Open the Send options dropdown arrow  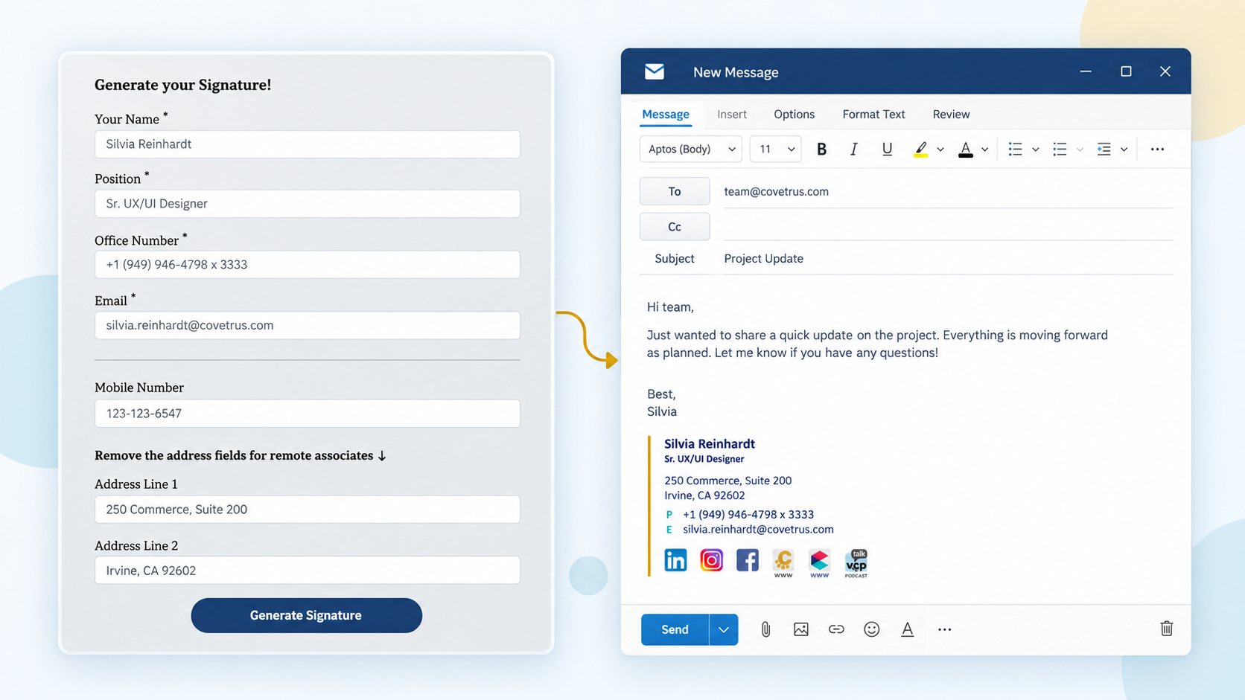[x=723, y=629]
